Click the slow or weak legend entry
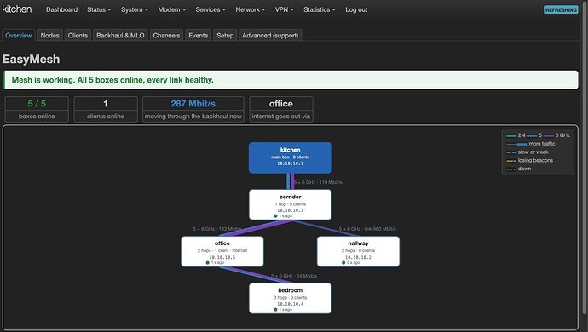Image resolution: width=588 pixels, height=332 pixels. point(527,152)
